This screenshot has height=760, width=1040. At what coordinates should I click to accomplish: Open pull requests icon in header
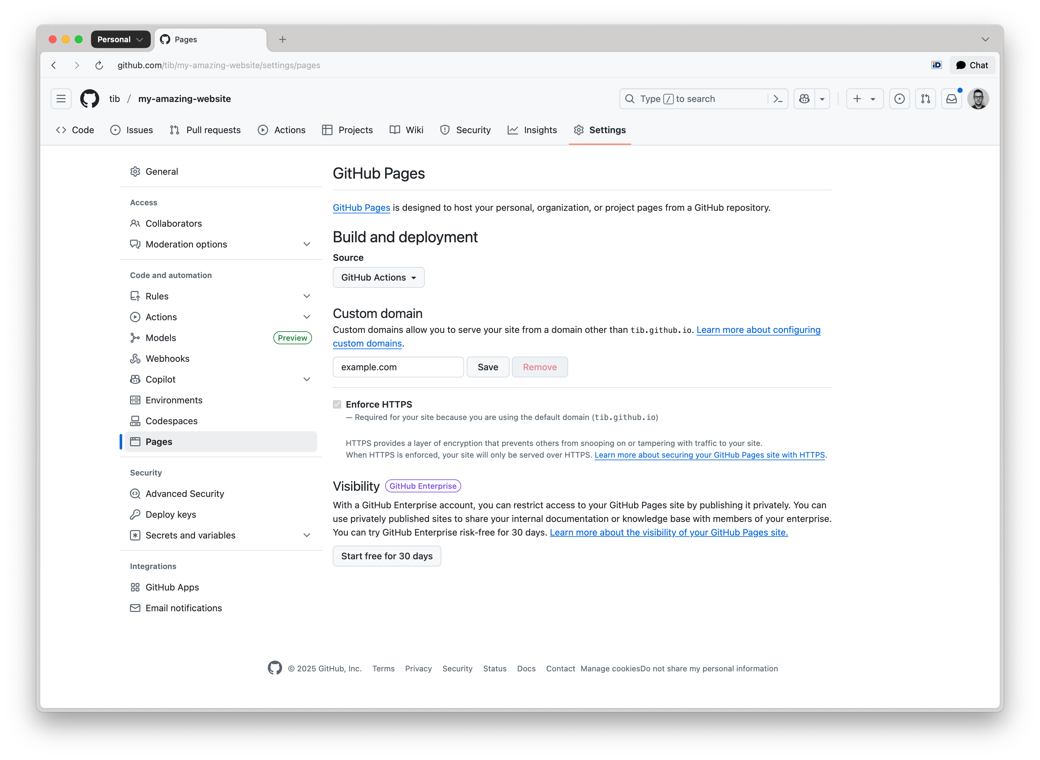[925, 99]
